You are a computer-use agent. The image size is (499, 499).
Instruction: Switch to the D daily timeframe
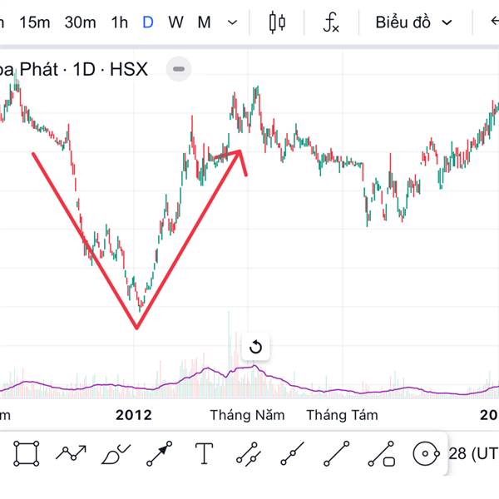tap(147, 22)
